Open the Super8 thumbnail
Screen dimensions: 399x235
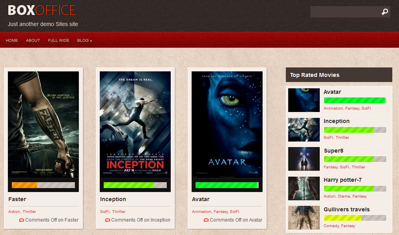(x=304, y=159)
